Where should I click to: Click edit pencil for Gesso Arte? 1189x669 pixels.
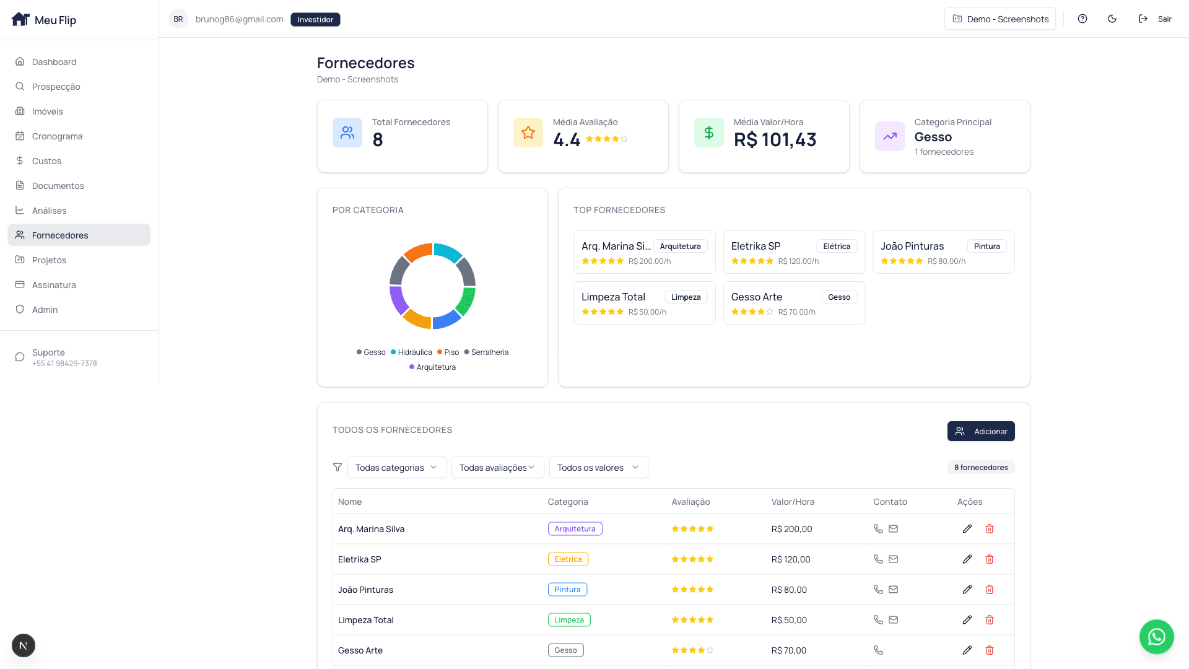(x=967, y=650)
